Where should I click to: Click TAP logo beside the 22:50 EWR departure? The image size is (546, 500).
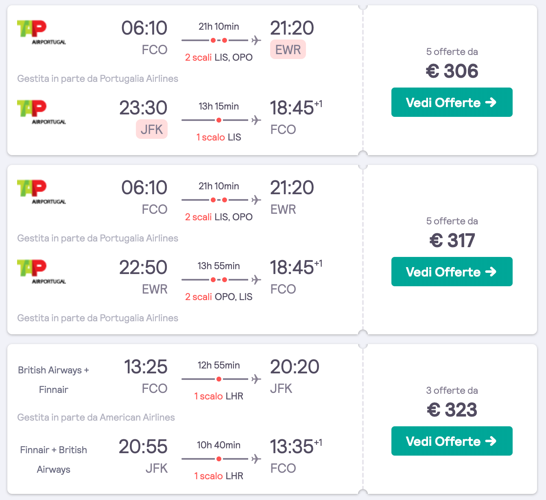pyautogui.click(x=41, y=272)
